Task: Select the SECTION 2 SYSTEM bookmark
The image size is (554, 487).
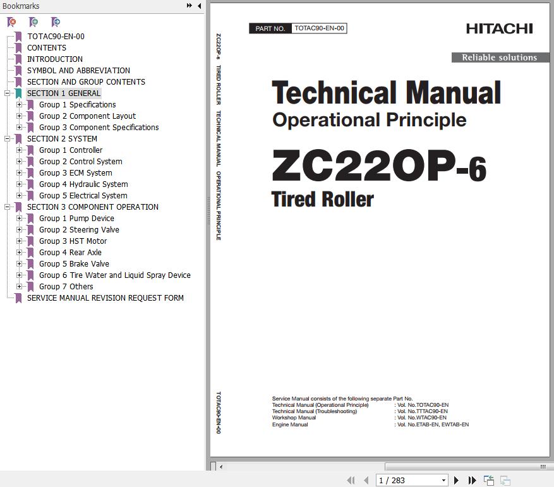Action: point(62,138)
